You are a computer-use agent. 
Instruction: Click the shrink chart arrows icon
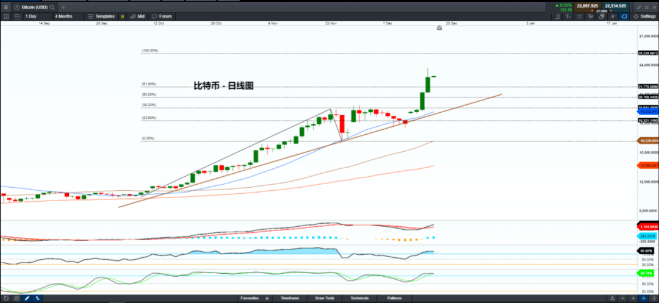click(x=639, y=7)
